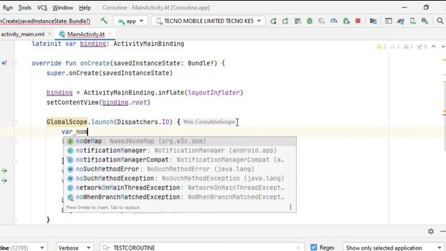The image size is (446, 251).
Task: Open the process (12195) dropdown
Action: click(22, 248)
